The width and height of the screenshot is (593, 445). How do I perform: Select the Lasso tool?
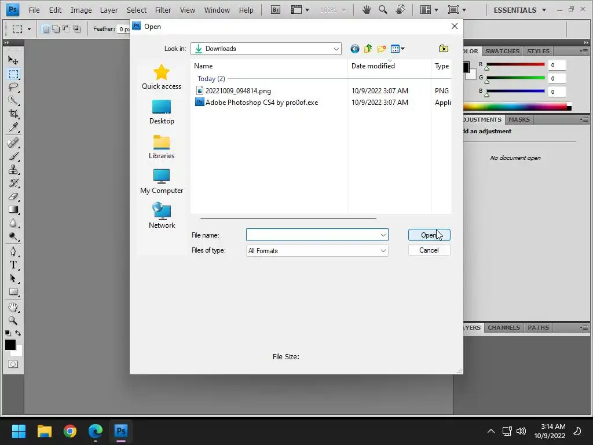pyautogui.click(x=13, y=87)
